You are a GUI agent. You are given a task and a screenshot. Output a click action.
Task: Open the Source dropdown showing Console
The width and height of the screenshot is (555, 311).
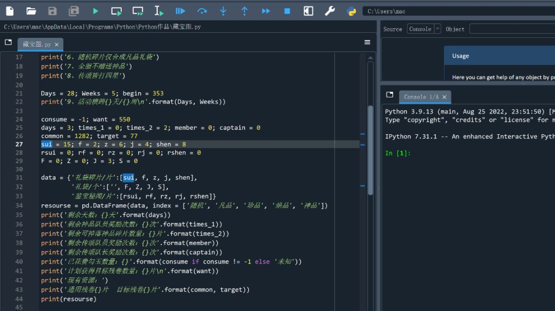(x=424, y=29)
